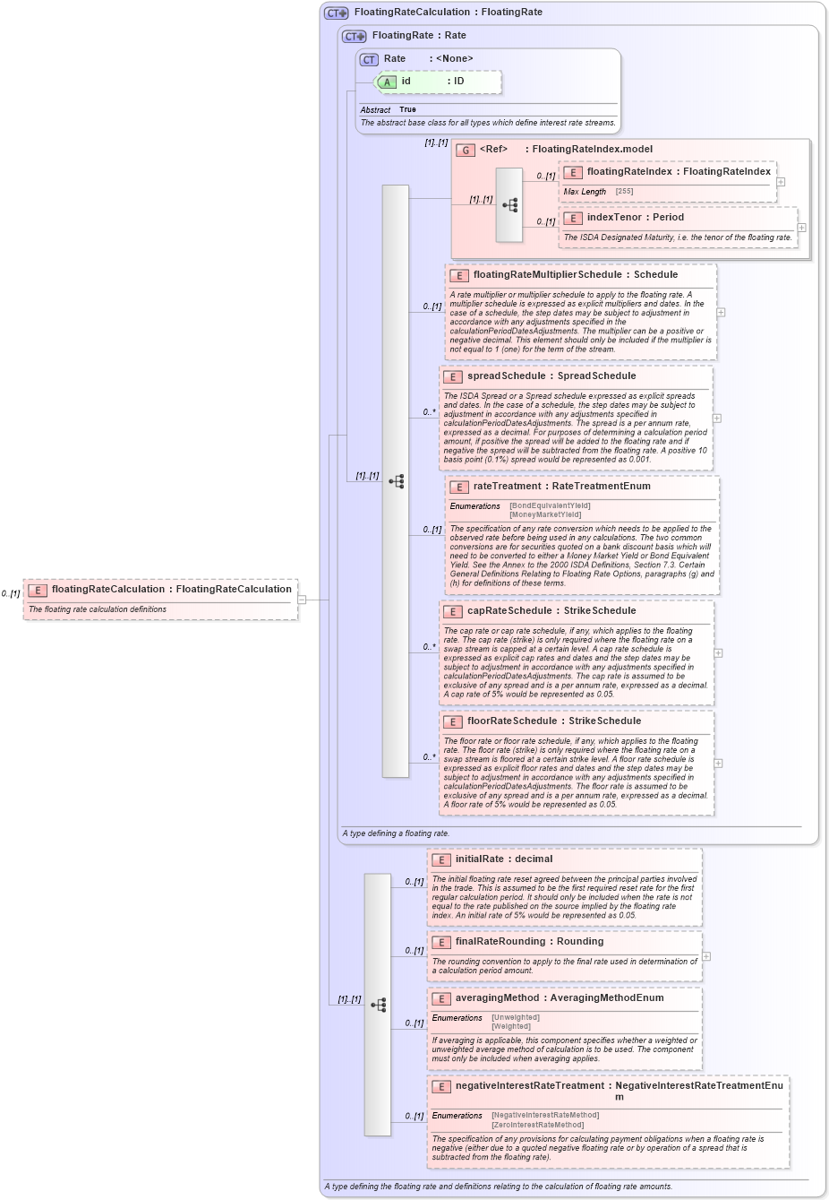Click the E icon of rateTreatment
The height and width of the screenshot is (1200, 829).
click(x=459, y=487)
